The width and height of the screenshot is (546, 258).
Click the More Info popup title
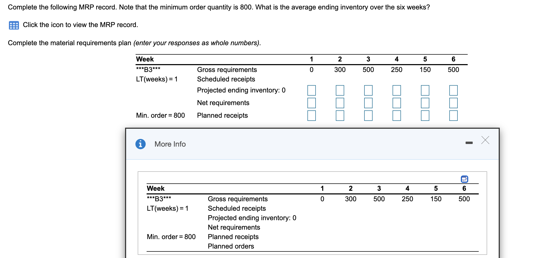pyautogui.click(x=170, y=144)
